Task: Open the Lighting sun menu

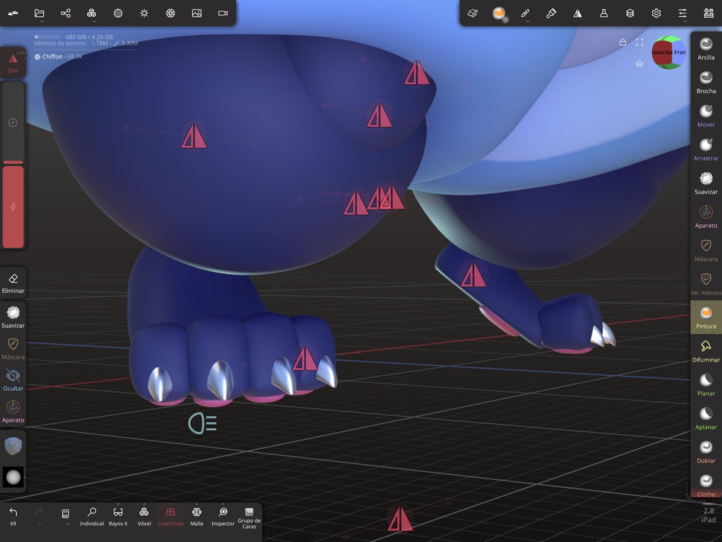Action: (x=144, y=13)
